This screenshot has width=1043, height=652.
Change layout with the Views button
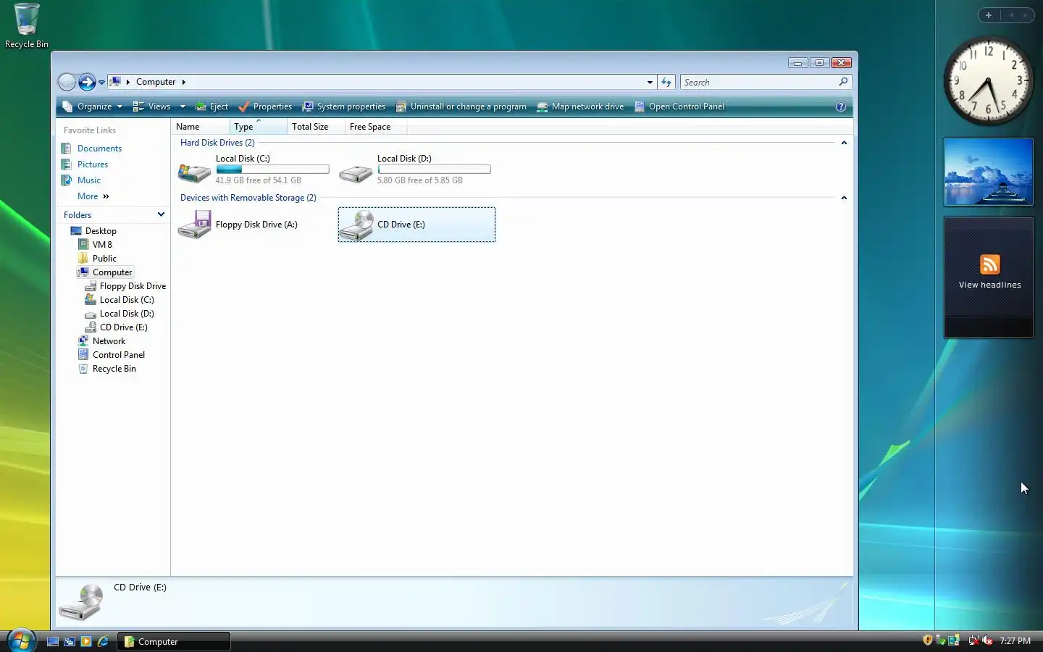[152, 106]
